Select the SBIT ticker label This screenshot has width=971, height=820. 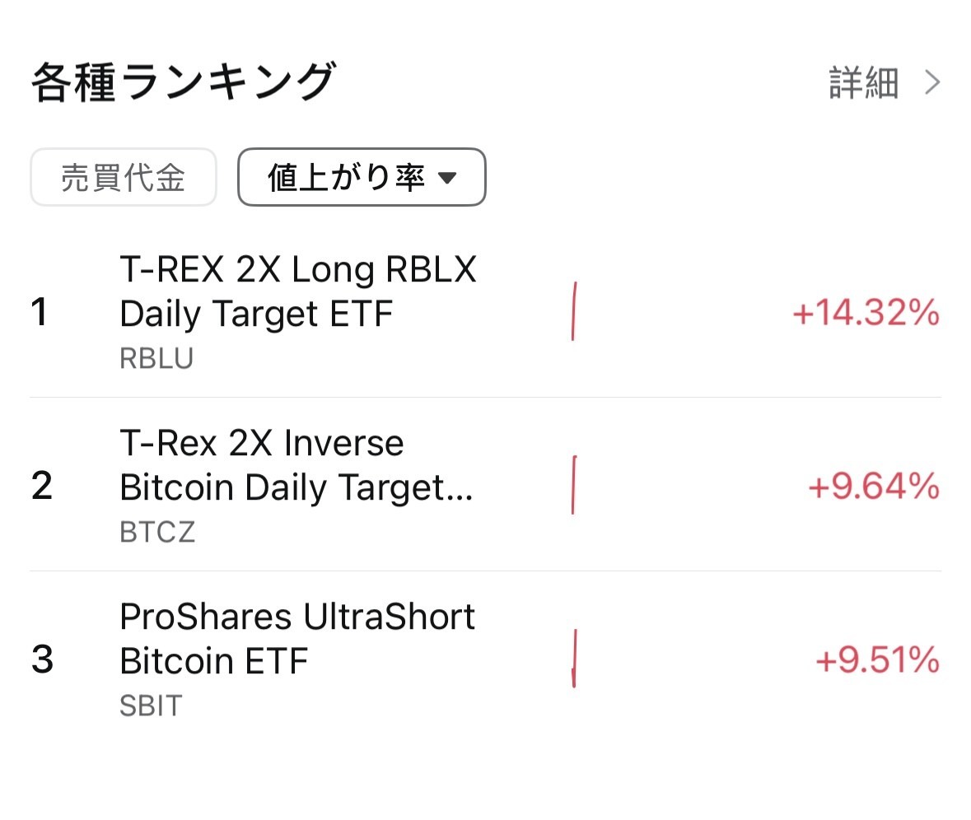coord(149,705)
